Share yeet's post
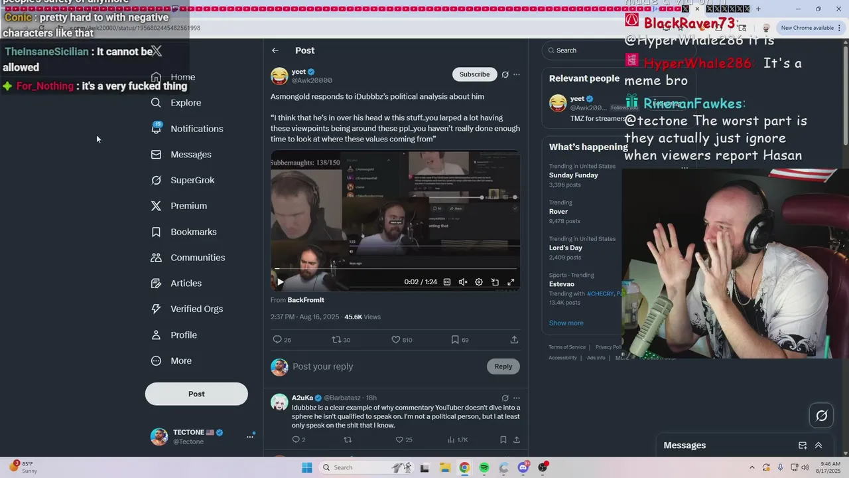Image resolution: width=849 pixels, height=478 pixels. click(x=514, y=339)
